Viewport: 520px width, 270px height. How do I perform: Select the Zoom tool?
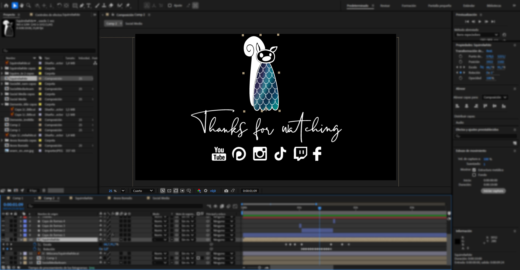[x=28, y=5]
